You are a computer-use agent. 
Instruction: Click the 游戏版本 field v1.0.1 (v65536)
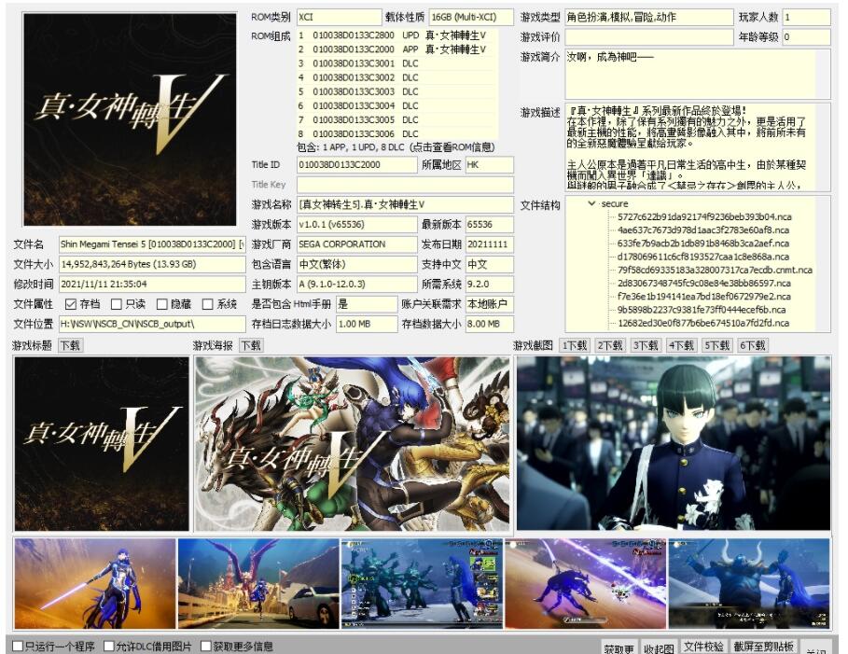357,225
